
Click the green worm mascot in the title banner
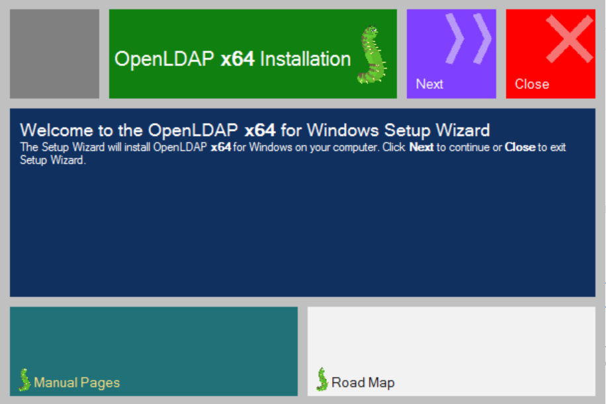(x=372, y=56)
